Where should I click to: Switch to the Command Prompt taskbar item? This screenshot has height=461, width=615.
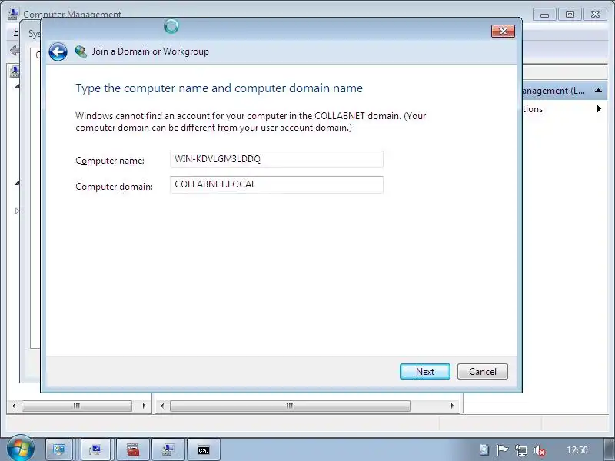click(203, 449)
